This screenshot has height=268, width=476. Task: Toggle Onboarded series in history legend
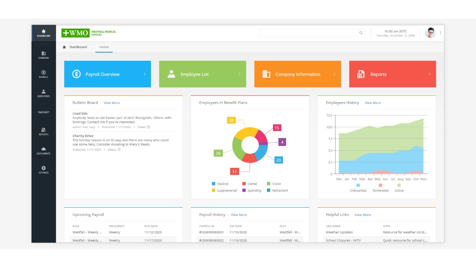[x=358, y=188]
